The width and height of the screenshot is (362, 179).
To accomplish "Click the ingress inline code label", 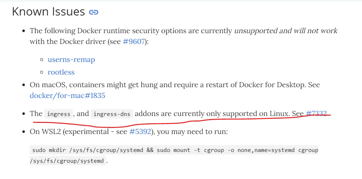I will pos(59,114).
